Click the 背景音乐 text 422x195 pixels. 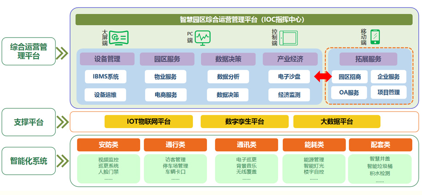pos(246,166)
